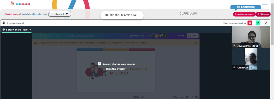
Task: Open the hamburger menu at top right
Action: pos(265,3)
